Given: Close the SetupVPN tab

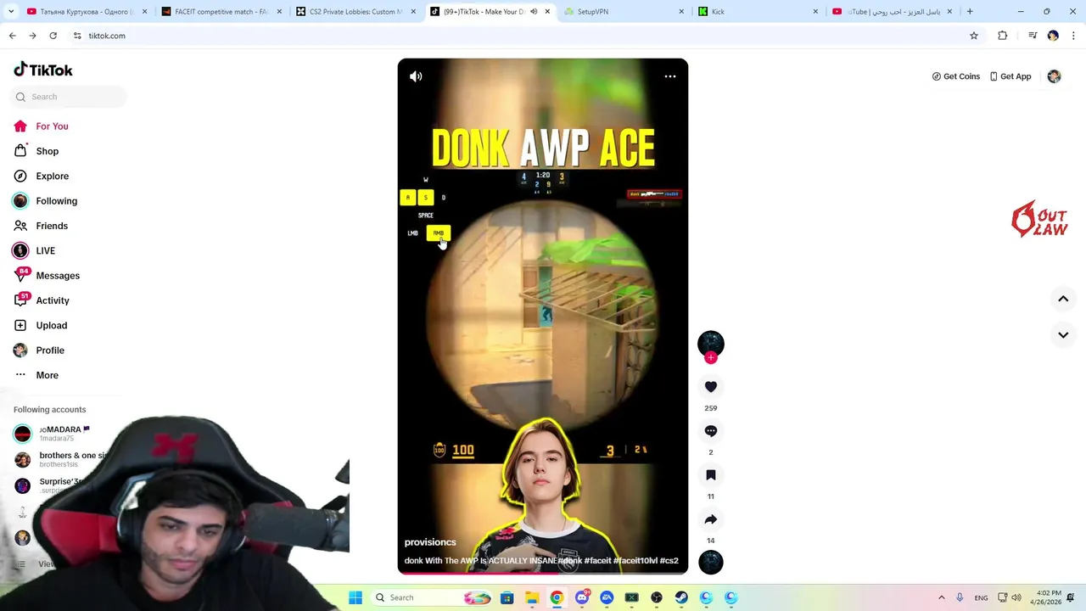Looking at the screenshot, I should coord(681,12).
